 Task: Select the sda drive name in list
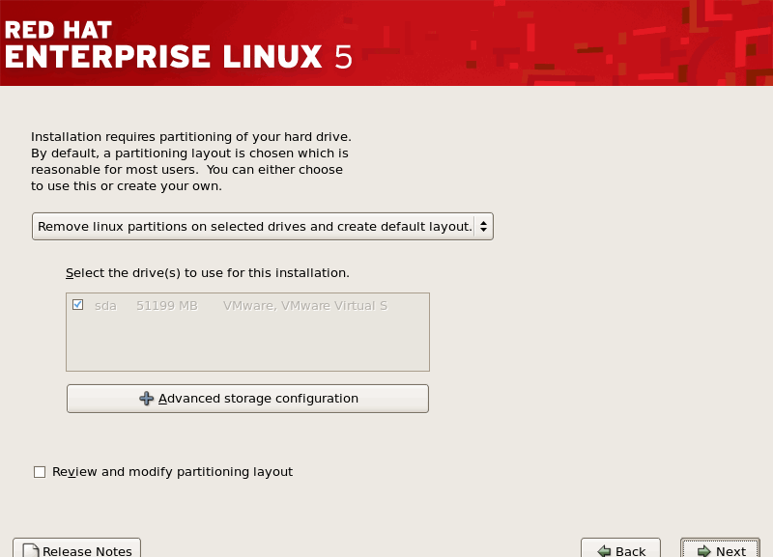coord(105,305)
